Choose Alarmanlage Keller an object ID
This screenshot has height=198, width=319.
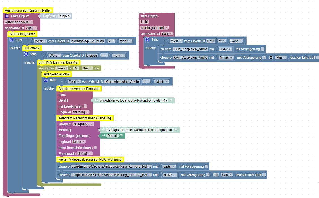87,41
